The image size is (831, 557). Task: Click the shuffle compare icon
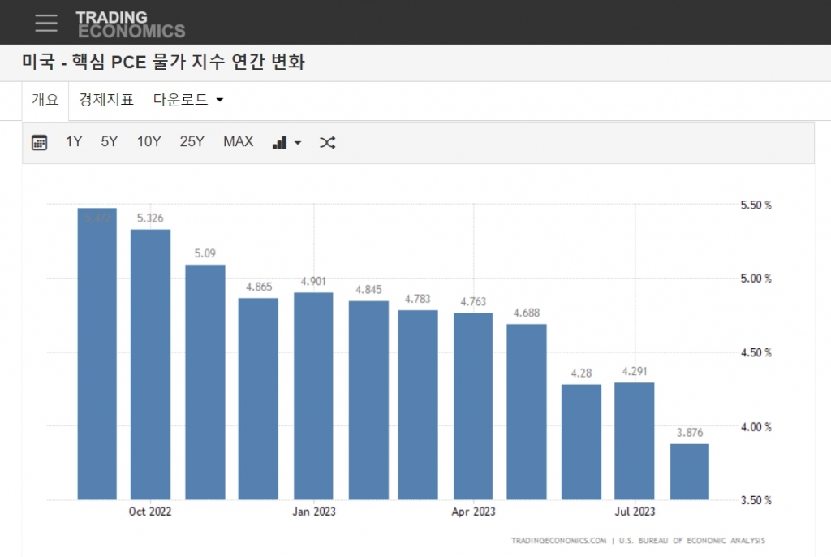pyautogui.click(x=327, y=142)
